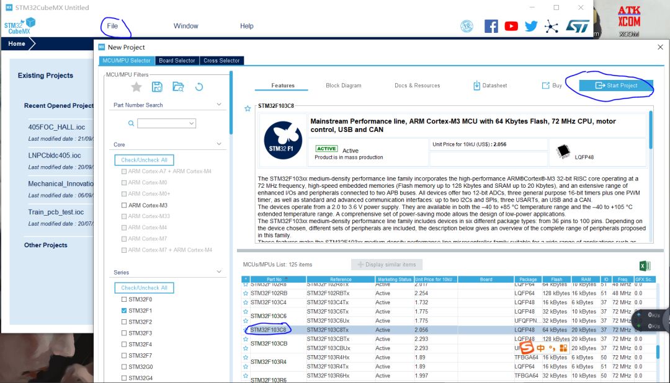The image size is (670, 383).
Task: Select the Features tab
Action: [283, 86]
